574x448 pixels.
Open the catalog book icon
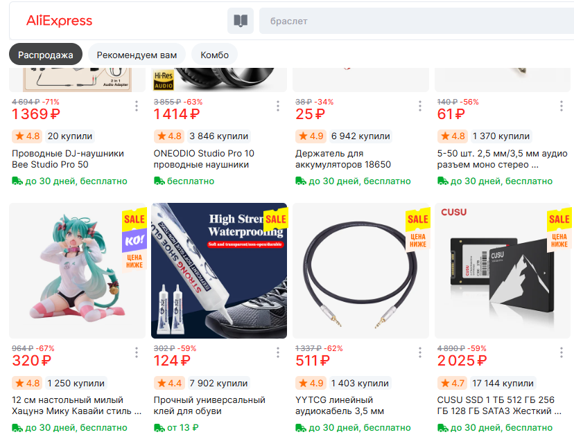pyautogui.click(x=241, y=21)
